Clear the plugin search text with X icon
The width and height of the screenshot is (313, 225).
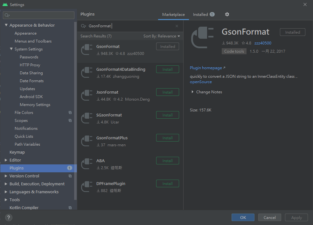(x=177, y=26)
